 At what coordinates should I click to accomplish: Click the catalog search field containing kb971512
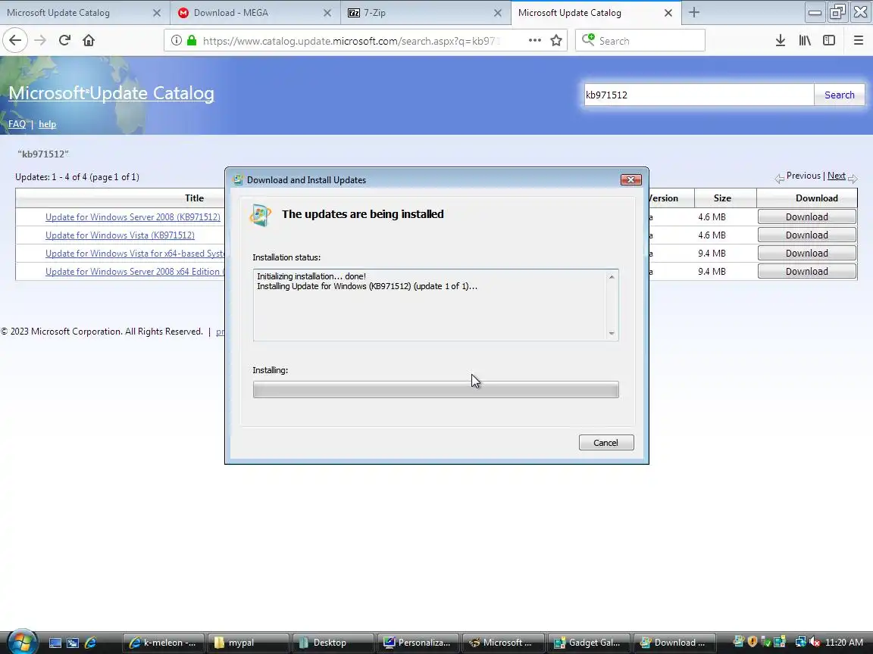point(699,95)
